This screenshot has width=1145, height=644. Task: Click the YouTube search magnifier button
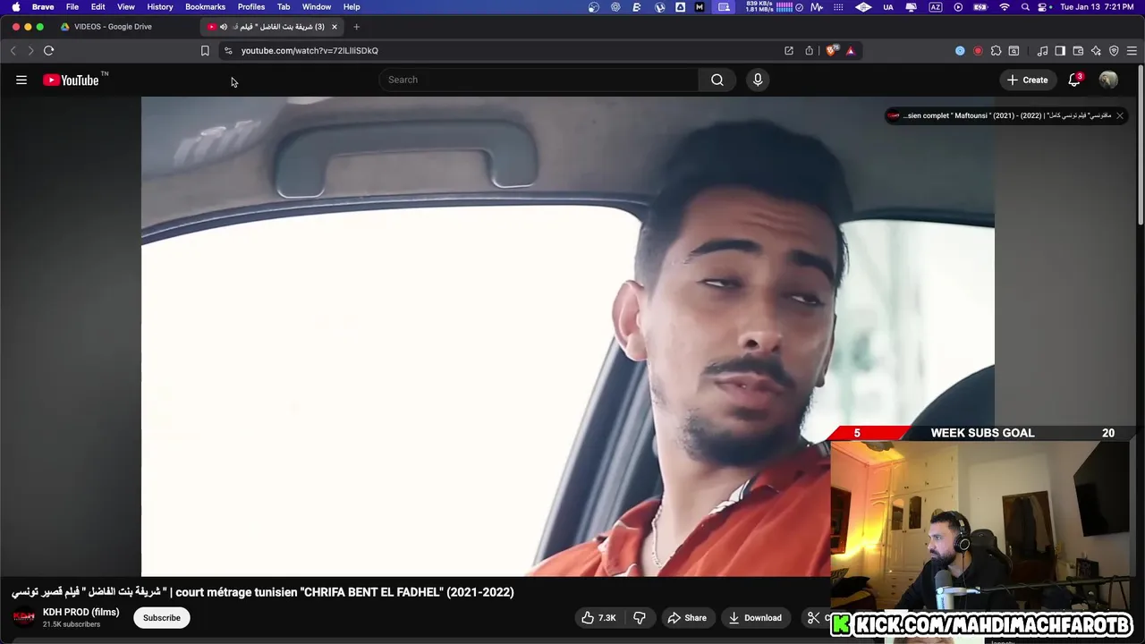[x=717, y=80]
